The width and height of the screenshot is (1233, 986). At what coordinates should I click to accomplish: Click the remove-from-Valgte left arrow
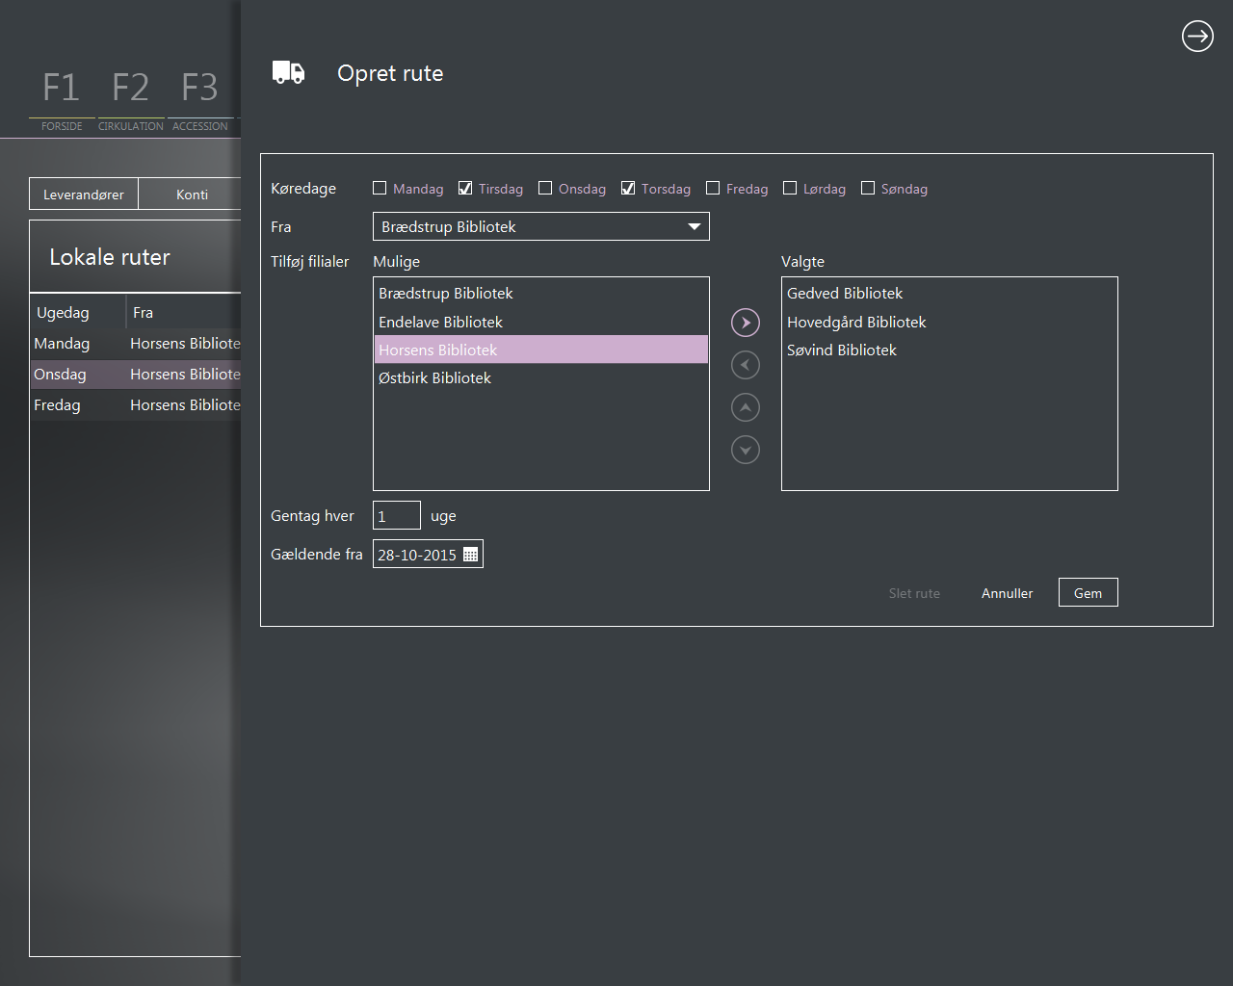746,365
